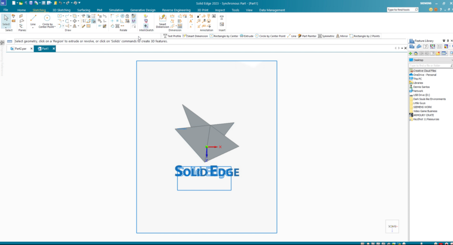This screenshot has width=453, height=245.
Task: Choose the Part Painter quick command
Action: (x=307, y=36)
